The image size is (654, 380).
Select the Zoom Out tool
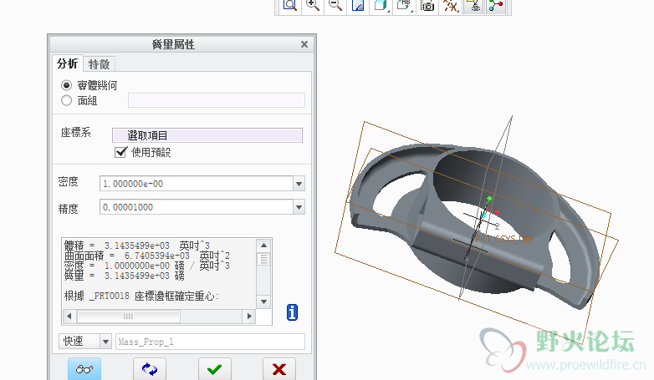click(x=335, y=6)
